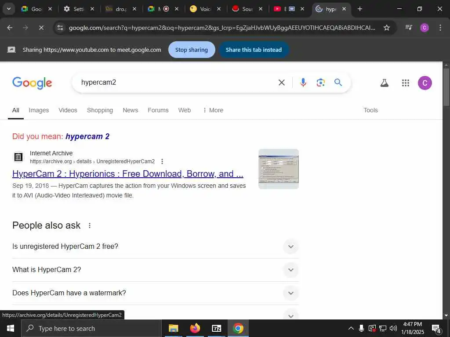The width and height of the screenshot is (450, 337).
Task: Click the archive.org breadcrumb URL
Action: pos(92,161)
